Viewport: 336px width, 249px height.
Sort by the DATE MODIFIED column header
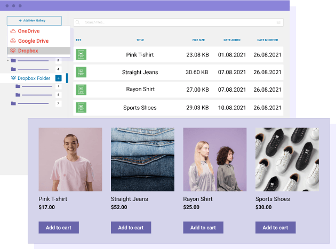pos(267,40)
